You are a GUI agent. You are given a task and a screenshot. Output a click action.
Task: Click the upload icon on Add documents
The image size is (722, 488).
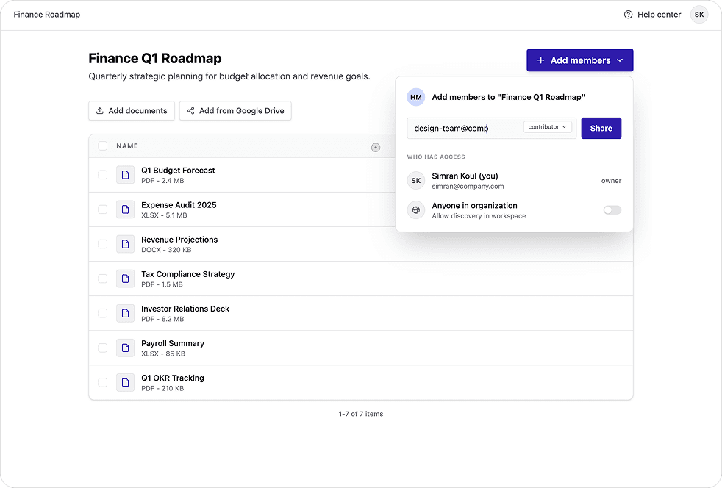click(99, 111)
